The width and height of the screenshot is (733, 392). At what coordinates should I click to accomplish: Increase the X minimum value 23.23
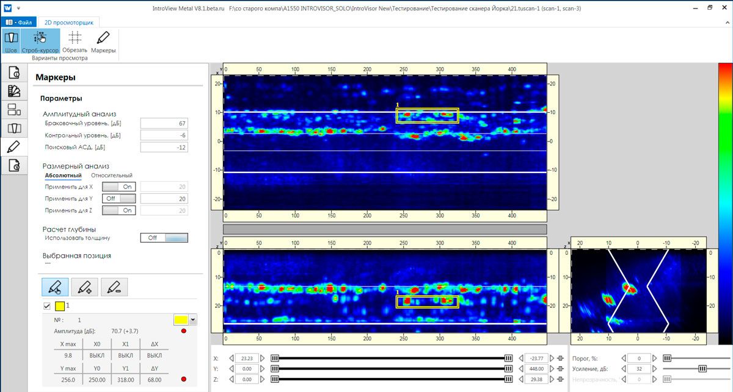tap(263, 358)
